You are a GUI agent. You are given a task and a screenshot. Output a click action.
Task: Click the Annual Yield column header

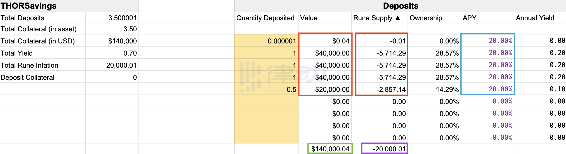[535, 18]
